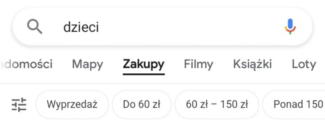325x124 pixels.
Task: Filter products priced under 60 zł
Action: click(x=142, y=105)
